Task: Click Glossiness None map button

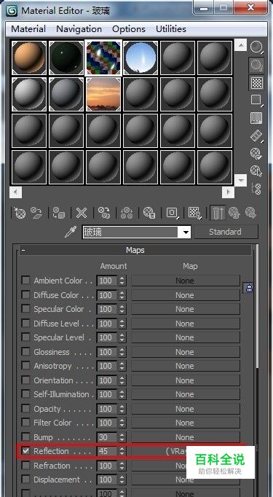Action: 186,352
